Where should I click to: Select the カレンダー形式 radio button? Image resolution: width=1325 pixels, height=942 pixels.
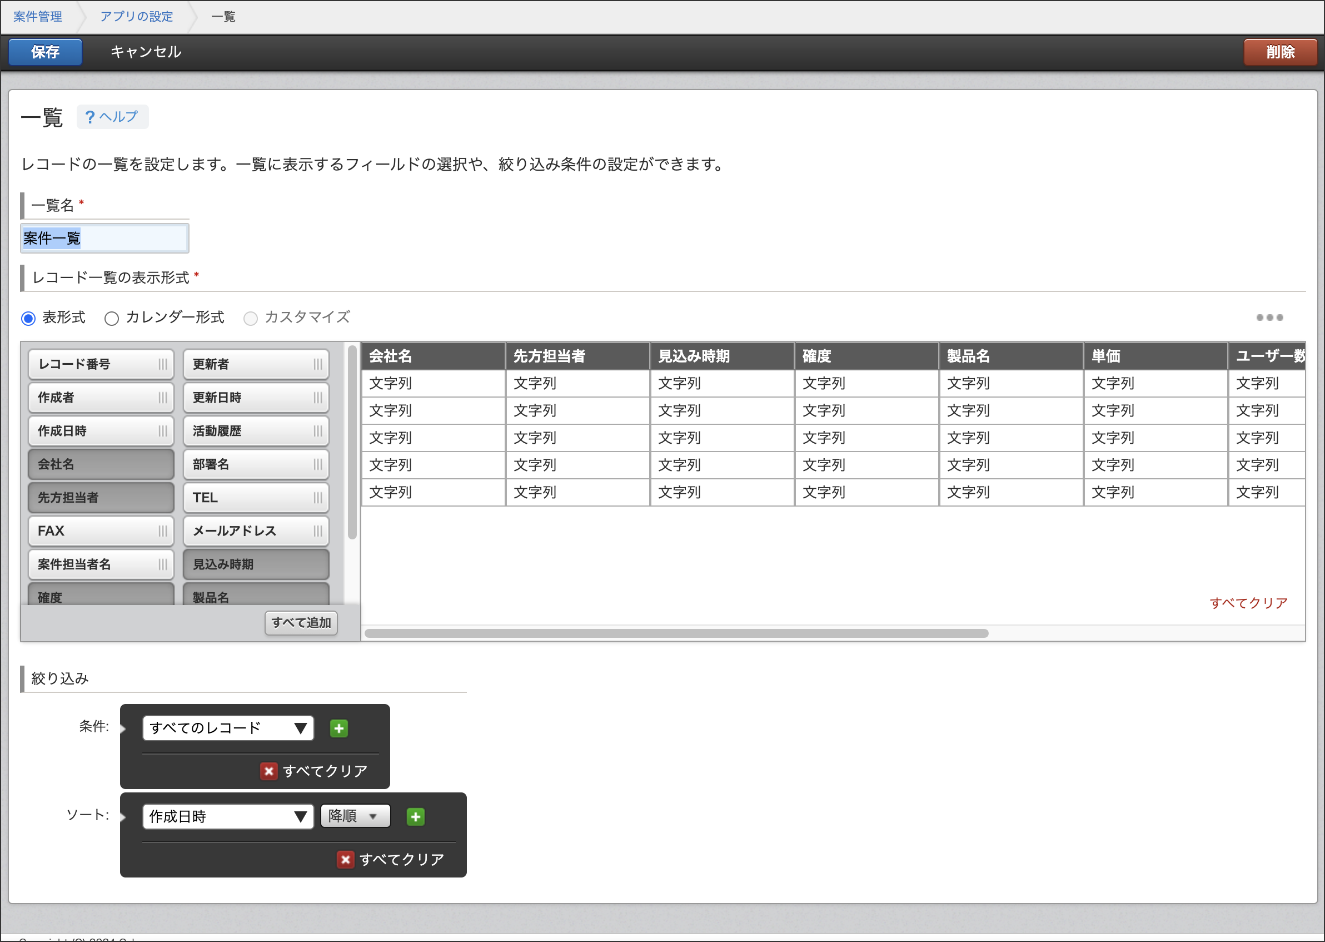point(111,319)
